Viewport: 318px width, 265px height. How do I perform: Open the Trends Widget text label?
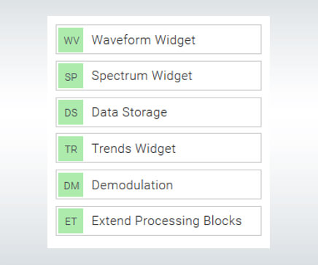(133, 149)
